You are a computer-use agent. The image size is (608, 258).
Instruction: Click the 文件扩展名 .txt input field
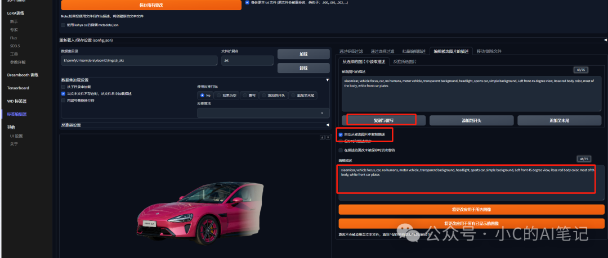247,61
